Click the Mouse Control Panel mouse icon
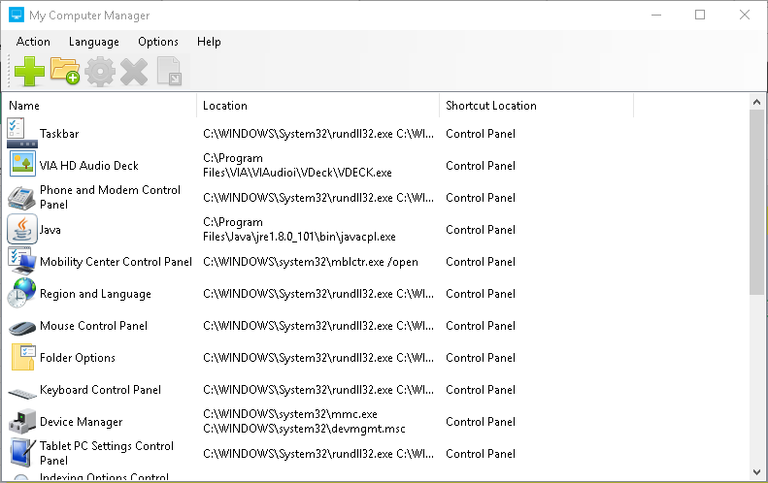This screenshot has height=483, width=768. point(22,328)
